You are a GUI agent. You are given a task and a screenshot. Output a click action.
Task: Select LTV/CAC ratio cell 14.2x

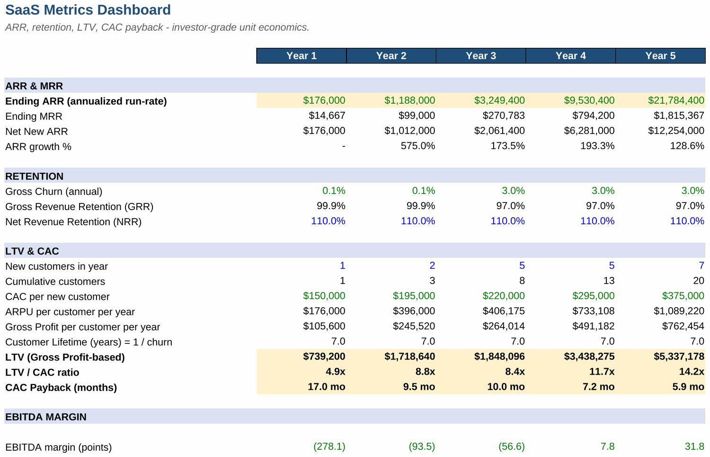coord(661,371)
